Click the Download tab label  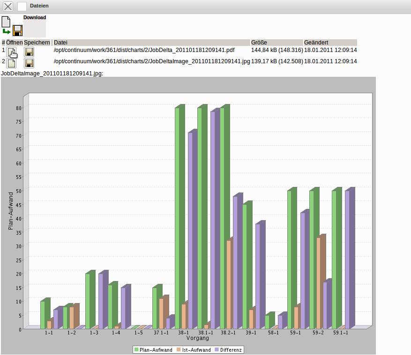coord(35,18)
